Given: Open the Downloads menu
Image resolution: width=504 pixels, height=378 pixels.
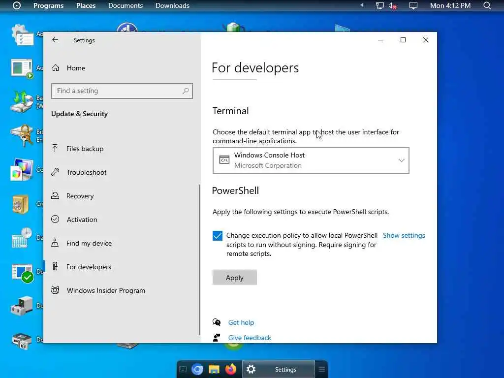Looking at the screenshot, I should (172, 5).
